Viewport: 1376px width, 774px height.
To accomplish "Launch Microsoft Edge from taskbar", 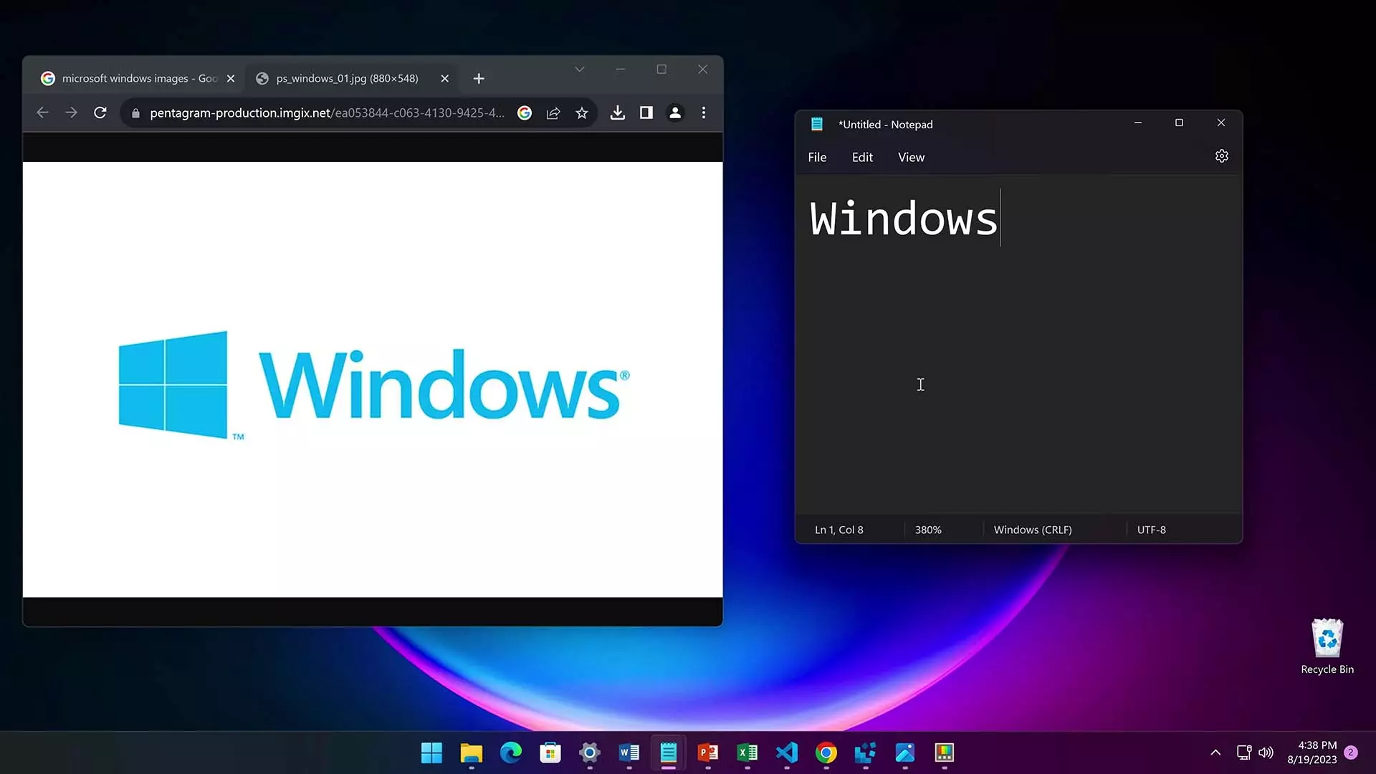I will (510, 752).
